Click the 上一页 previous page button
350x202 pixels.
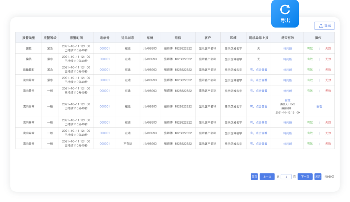267,177
